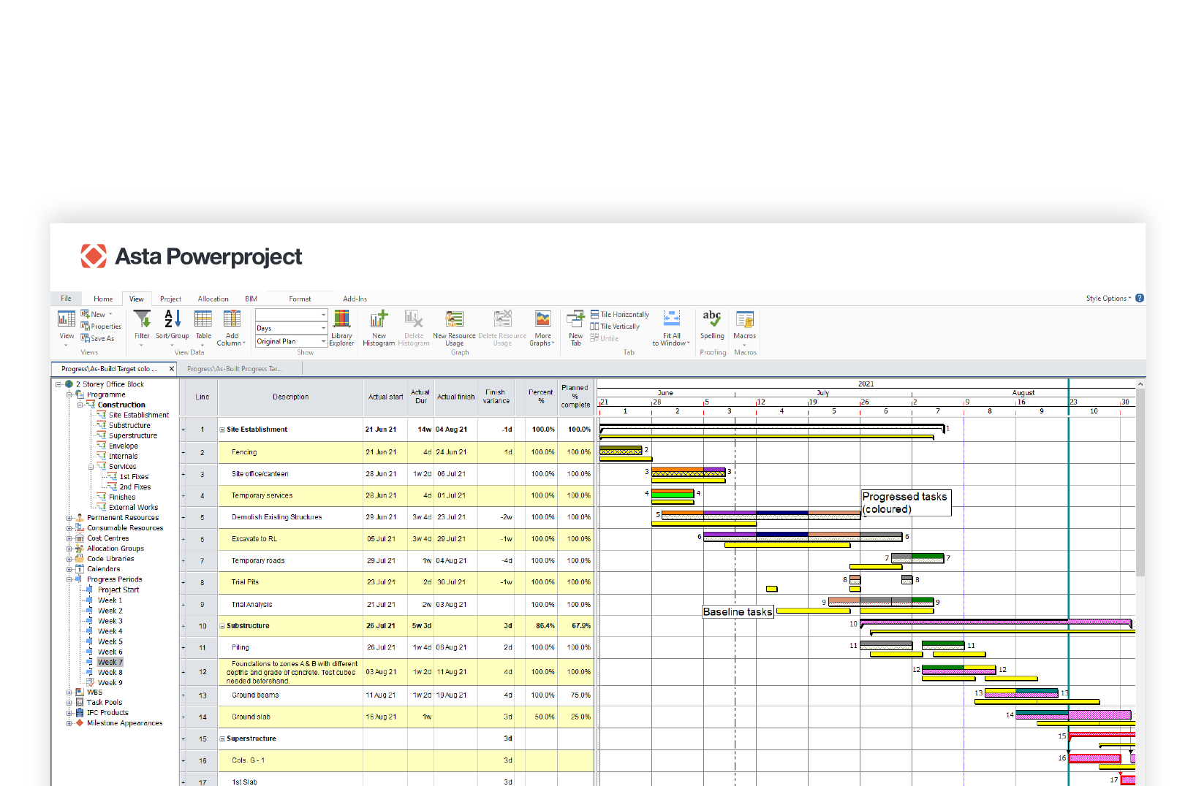Click Delete Resource Usage icon

pos(502,327)
